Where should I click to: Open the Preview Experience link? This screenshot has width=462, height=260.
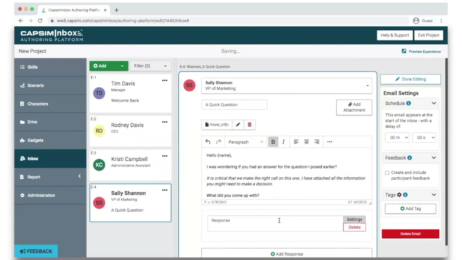click(421, 51)
